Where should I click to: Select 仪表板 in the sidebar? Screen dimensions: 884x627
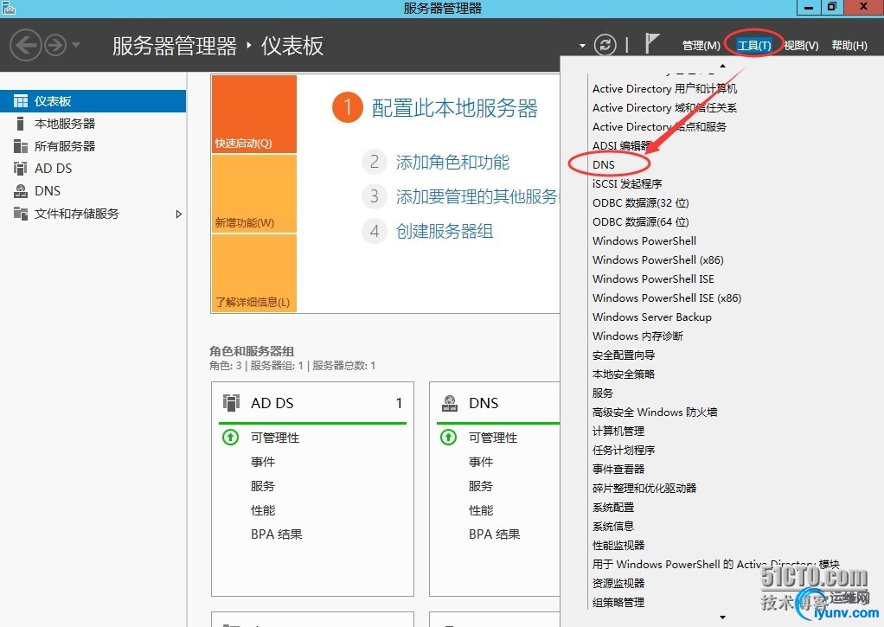93,101
